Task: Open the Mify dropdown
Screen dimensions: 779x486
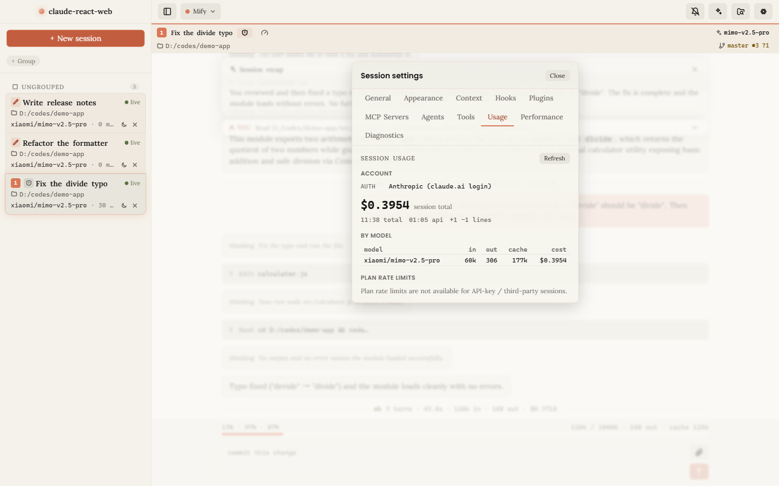Action: click(x=201, y=11)
